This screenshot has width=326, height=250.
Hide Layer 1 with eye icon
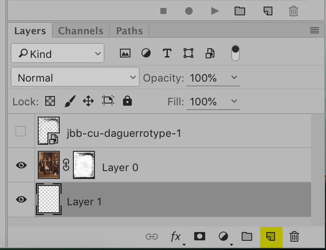21,200
